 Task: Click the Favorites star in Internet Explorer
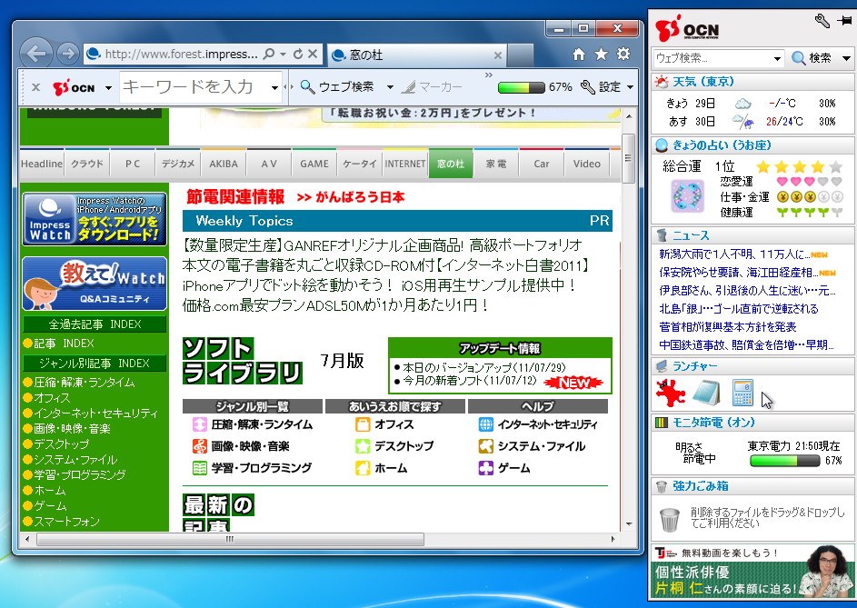601,55
